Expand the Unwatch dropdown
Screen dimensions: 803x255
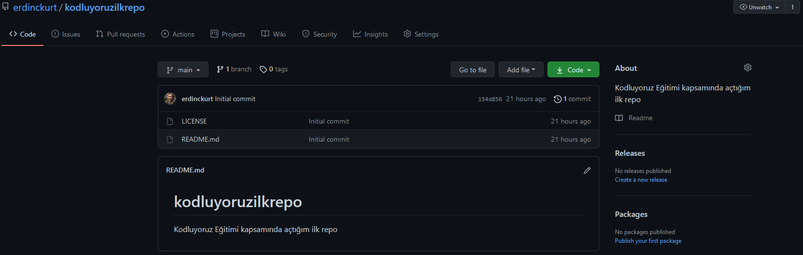(x=759, y=7)
